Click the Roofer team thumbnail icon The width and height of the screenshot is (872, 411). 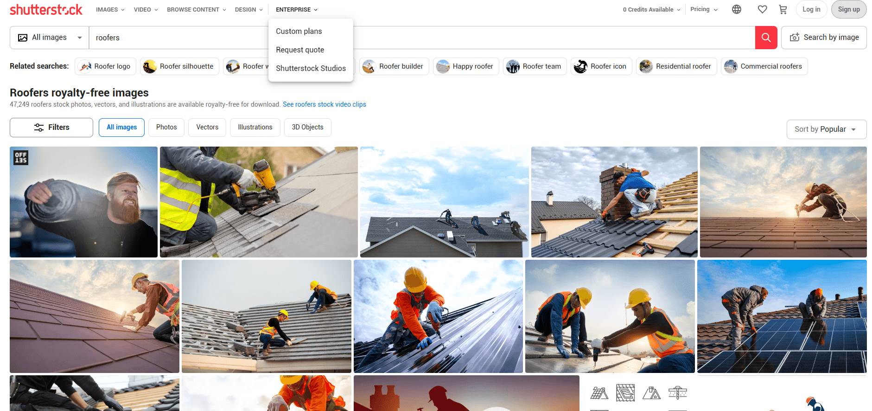pyautogui.click(x=513, y=66)
